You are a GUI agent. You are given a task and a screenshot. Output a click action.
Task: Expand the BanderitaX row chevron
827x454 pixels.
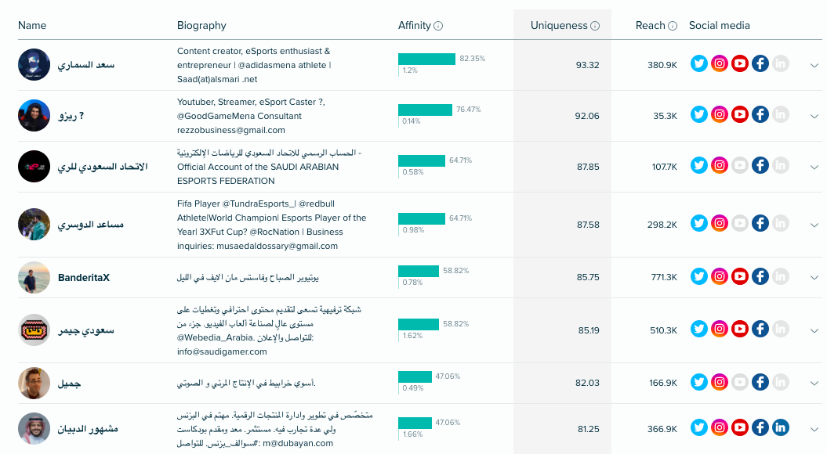pyautogui.click(x=814, y=278)
